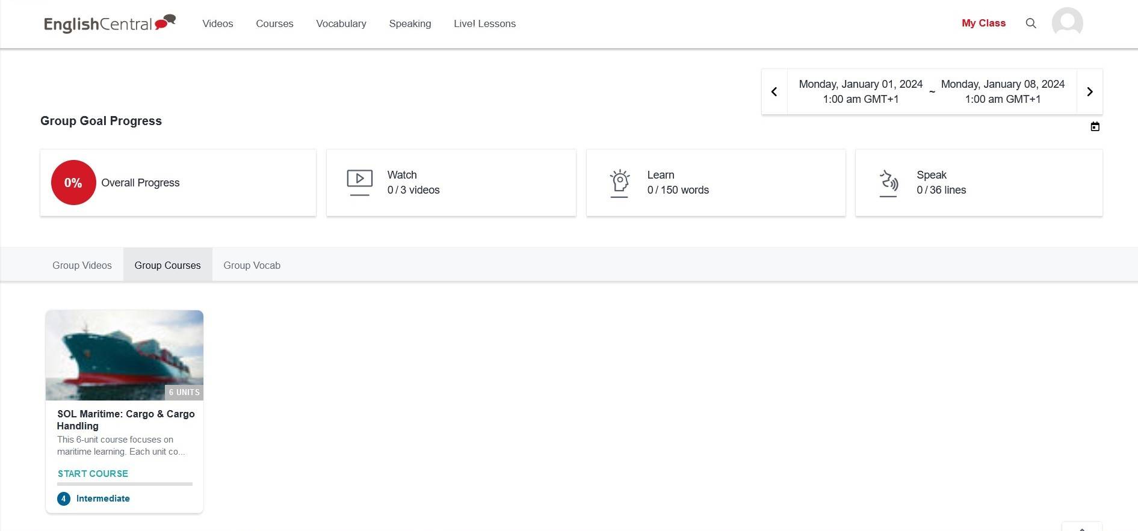
Task: Open the cargo ship course thumbnail
Action: point(125,355)
